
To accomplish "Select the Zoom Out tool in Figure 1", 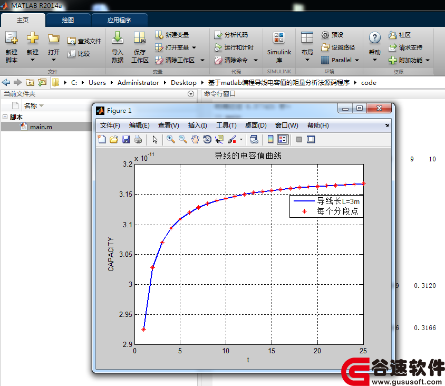I will [x=183, y=139].
